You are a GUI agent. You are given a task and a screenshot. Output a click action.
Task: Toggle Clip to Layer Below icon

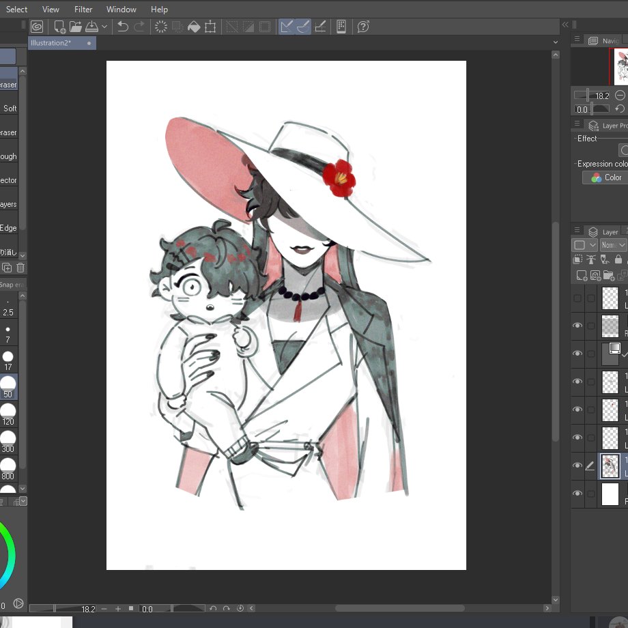coord(577,259)
